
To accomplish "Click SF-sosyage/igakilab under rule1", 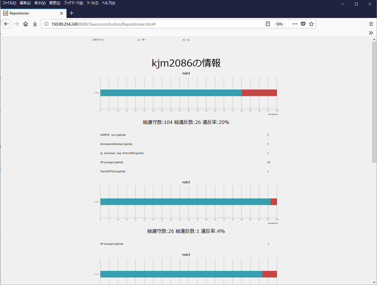I will [x=112, y=162].
